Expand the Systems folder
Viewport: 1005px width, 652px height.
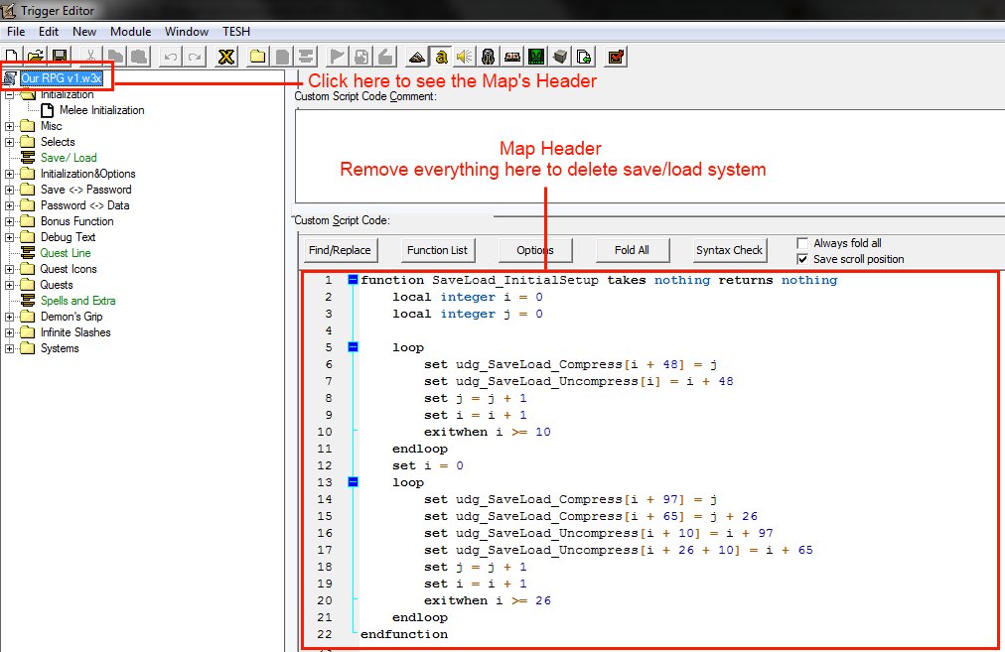click(10, 349)
